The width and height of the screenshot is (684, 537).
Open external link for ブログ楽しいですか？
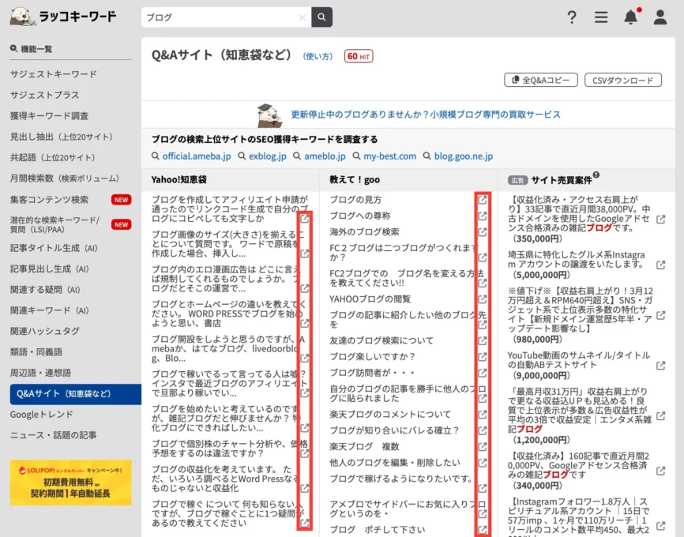tap(482, 357)
